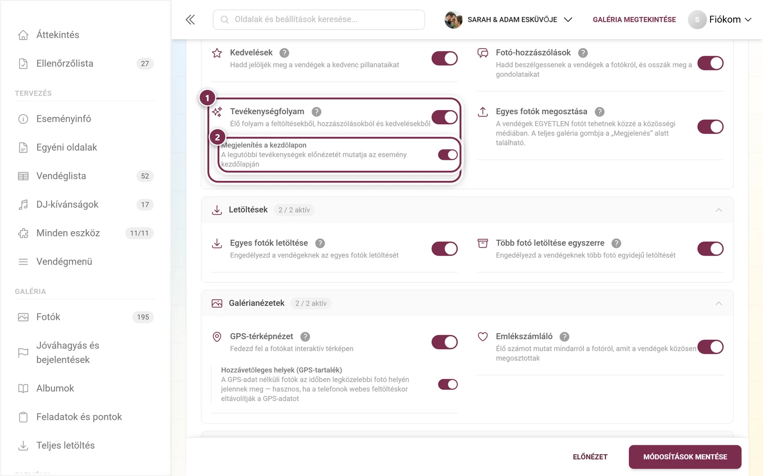Open the help tooltip for Tevékenységfolyam
763x476 pixels.
[x=316, y=112]
